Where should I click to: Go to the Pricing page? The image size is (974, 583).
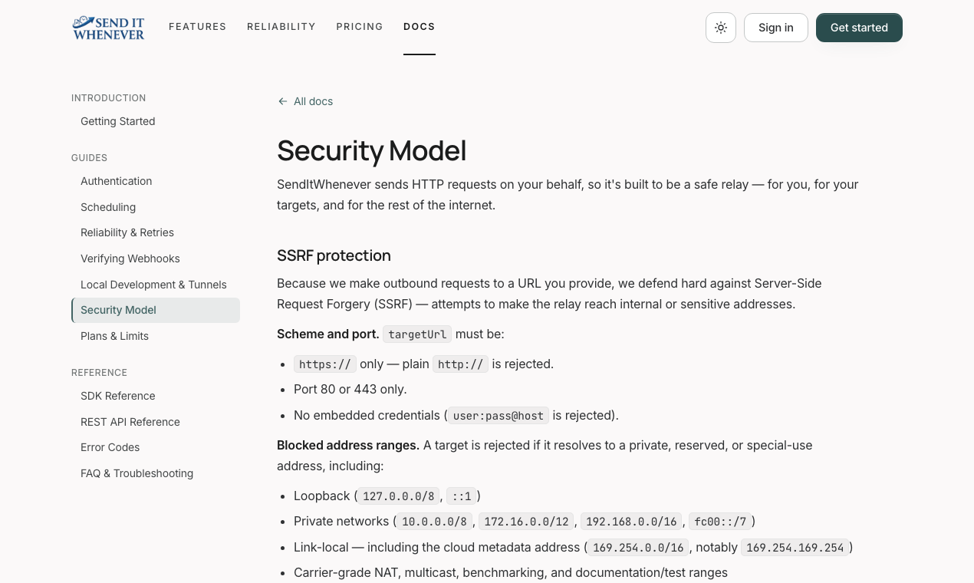[x=360, y=27]
